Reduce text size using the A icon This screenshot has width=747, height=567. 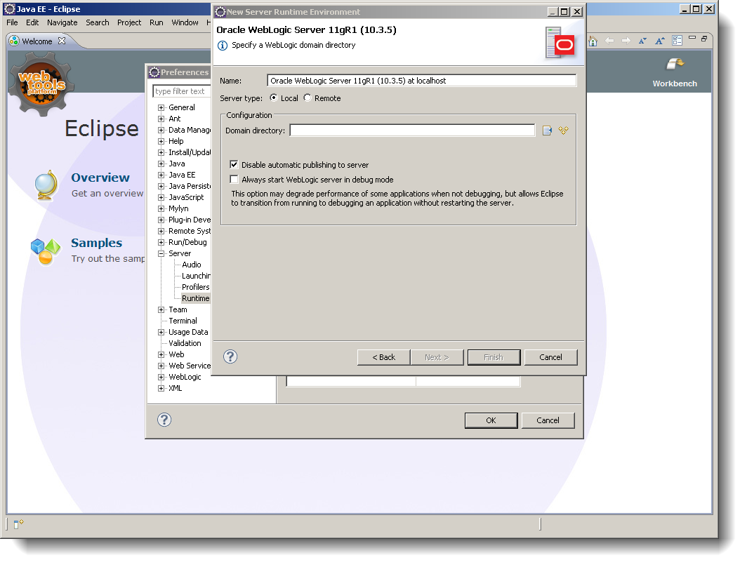[x=642, y=41]
